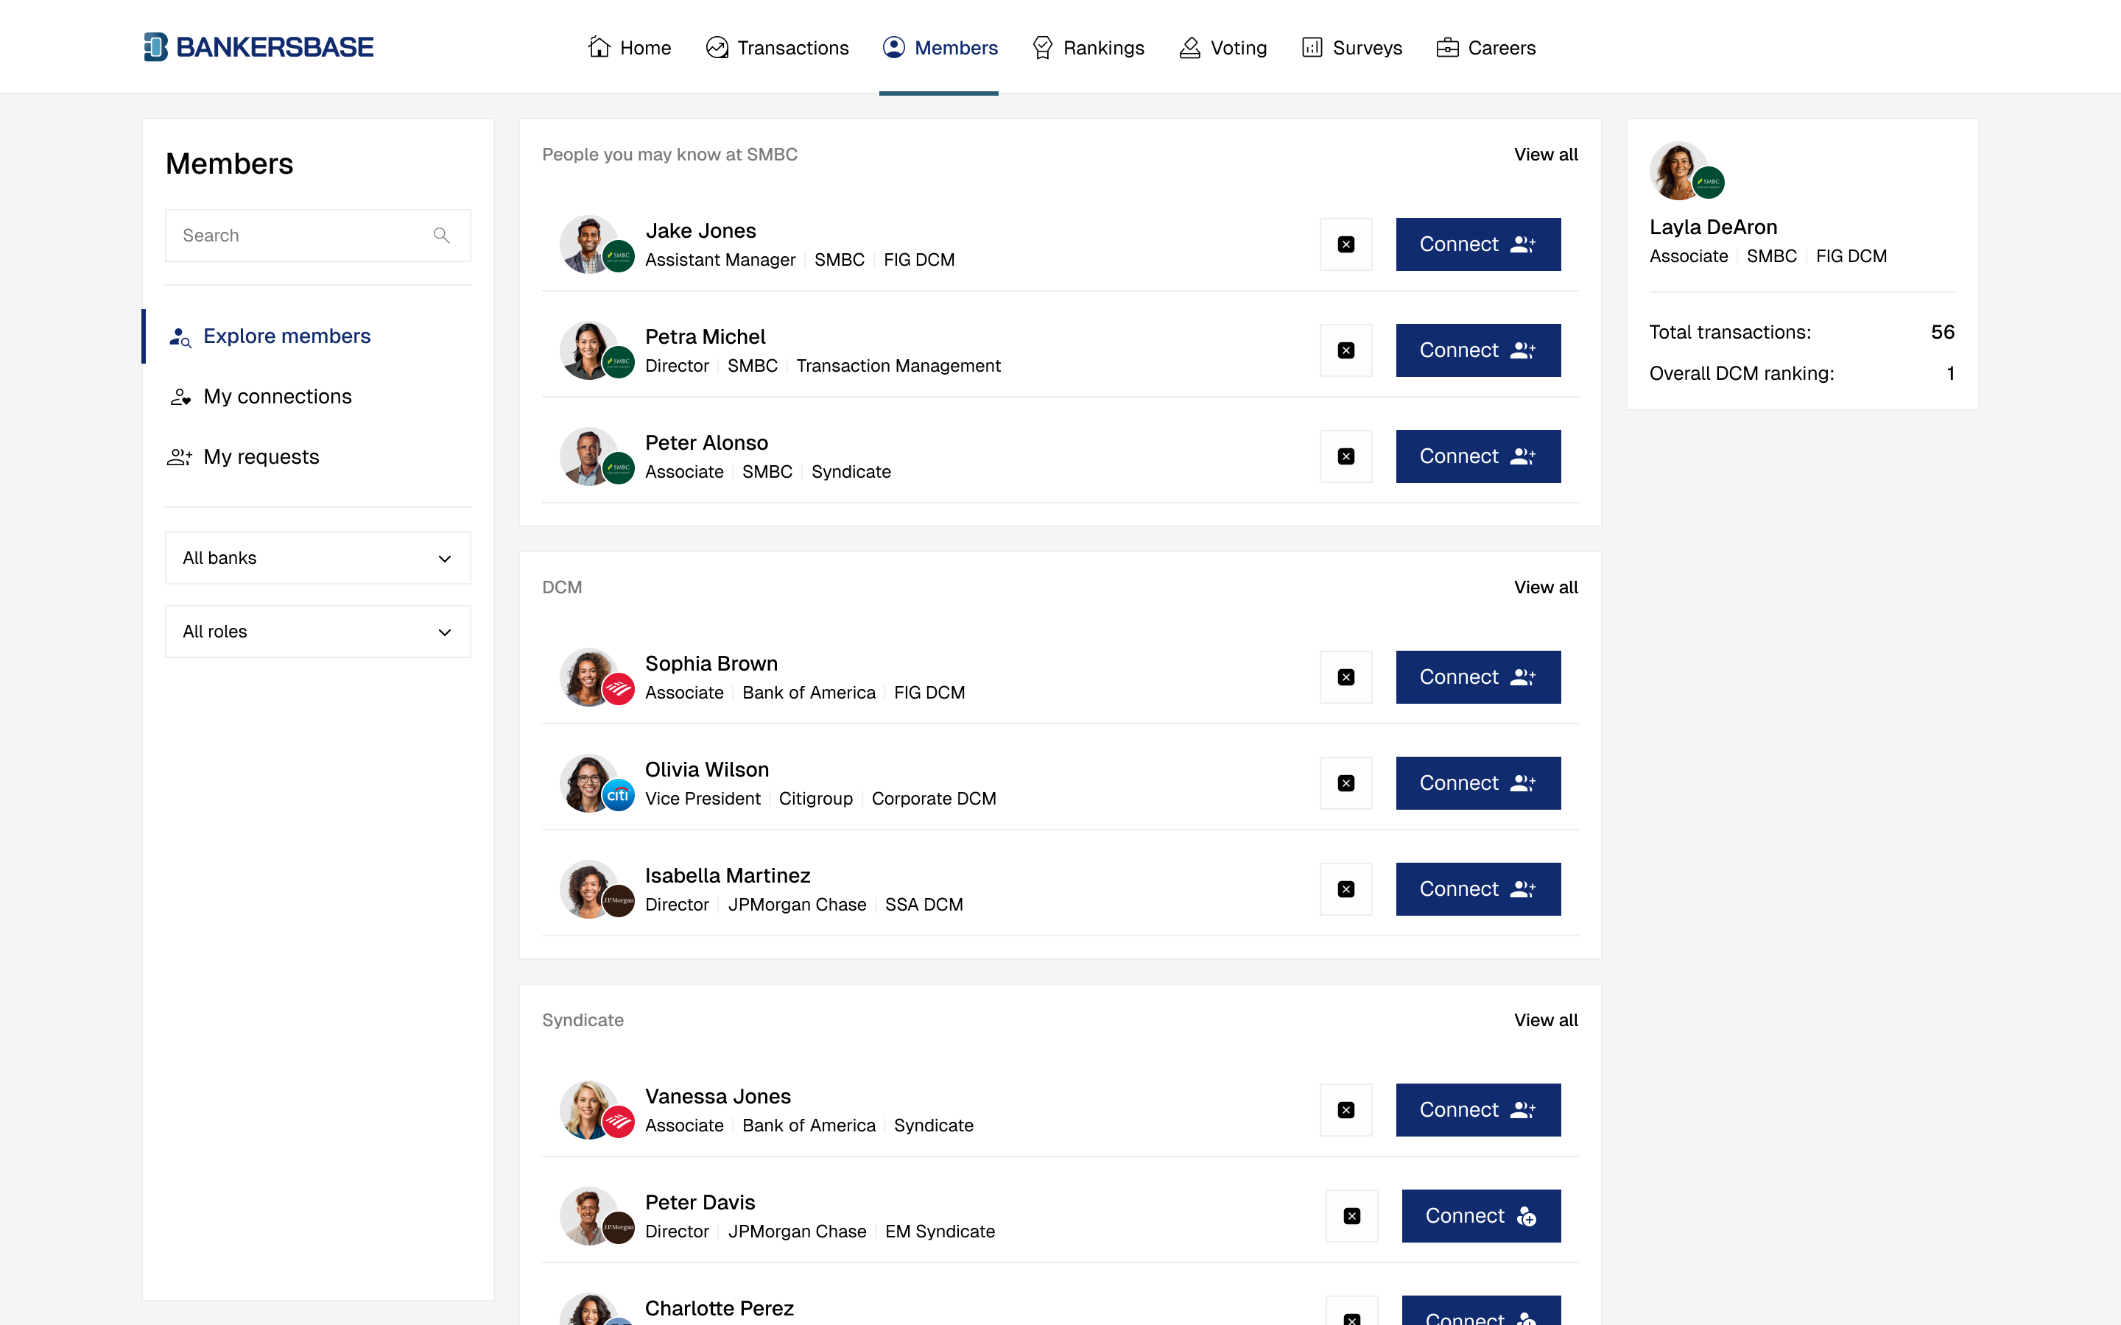Screen dimensions: 2121x1325
Task: Connect with Jake Jones
Action: click(x=1477, y=244)
